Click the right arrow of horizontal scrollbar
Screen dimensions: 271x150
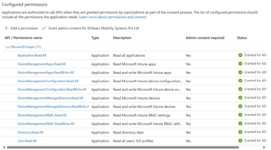coord(264,147)
